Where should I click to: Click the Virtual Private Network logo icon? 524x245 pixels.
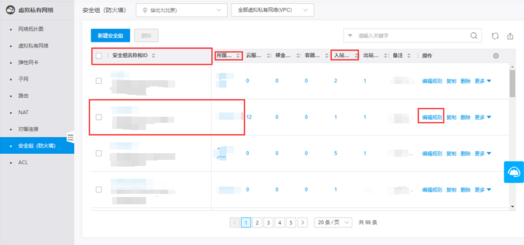[11, 10]
